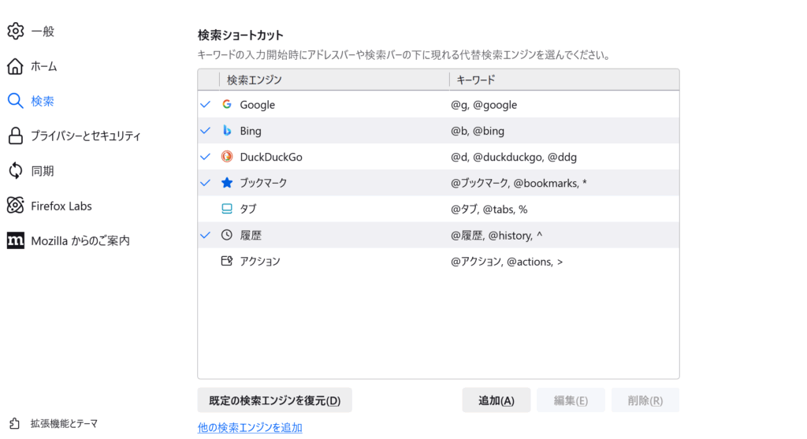Click the ブックマーク star icon
The image size is (807, 439).
[x=227, y=183]
